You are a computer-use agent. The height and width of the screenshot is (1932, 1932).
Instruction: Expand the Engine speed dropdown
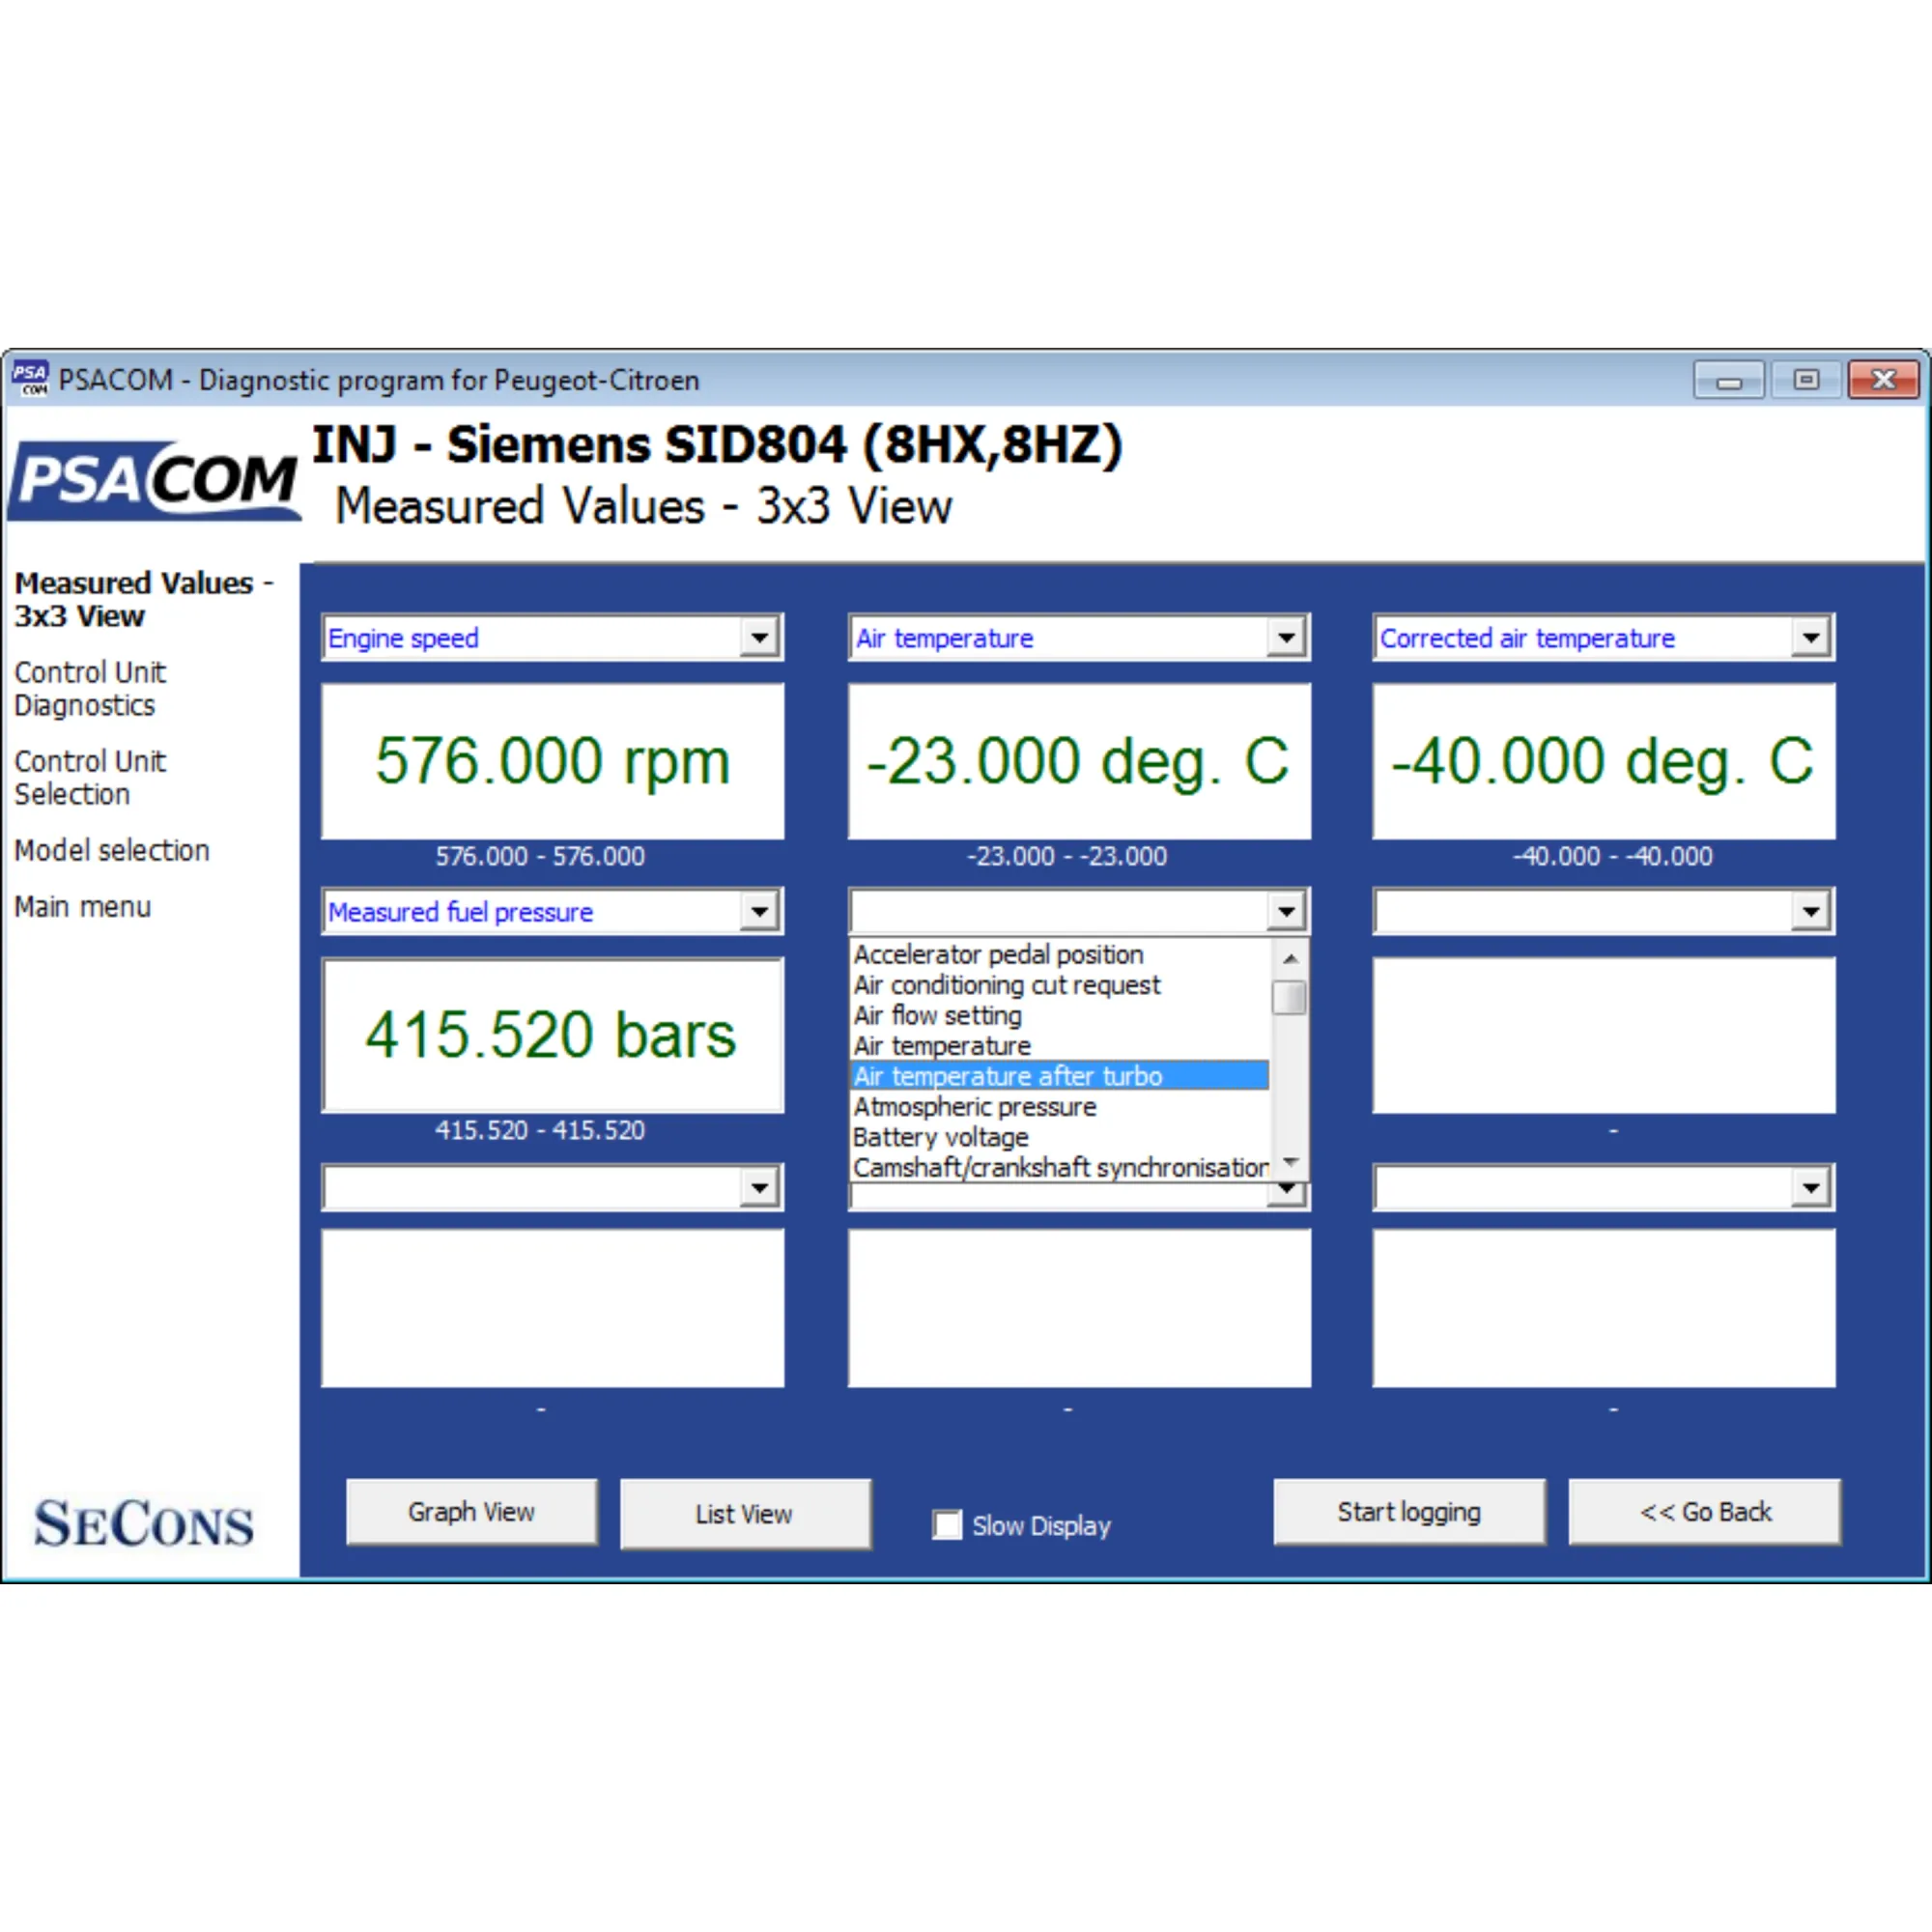(760, 637)
